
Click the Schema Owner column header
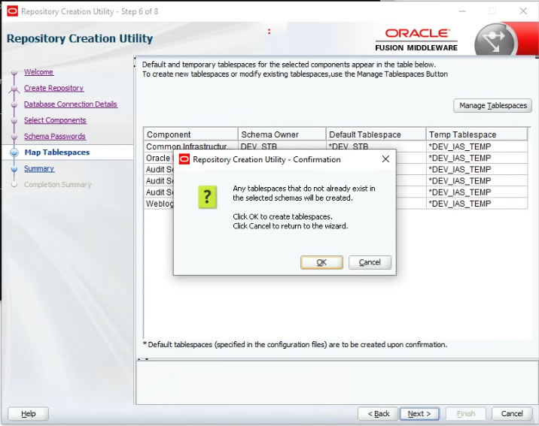(x=282, y=134)
